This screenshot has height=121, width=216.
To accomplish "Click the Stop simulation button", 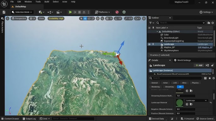I will point(79,12).
